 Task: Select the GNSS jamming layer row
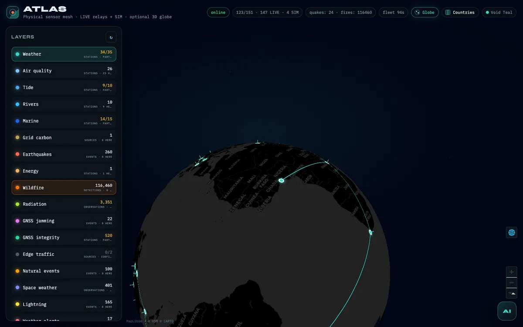tap(64, 221)
